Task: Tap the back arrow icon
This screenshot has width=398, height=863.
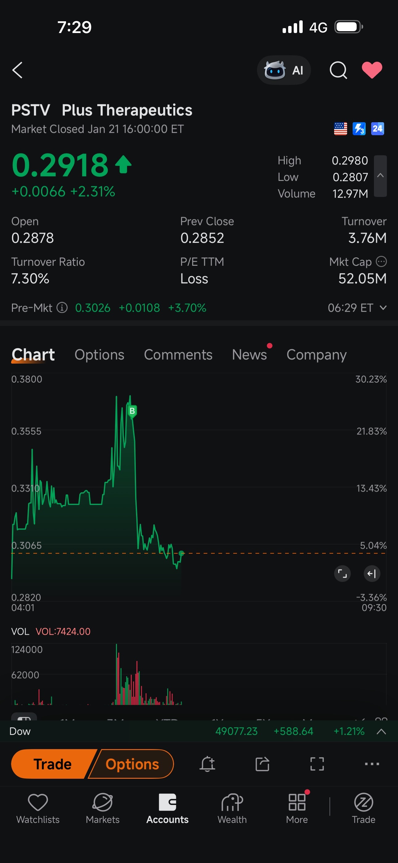Action: pyautogui.click(x=17, y=70)
